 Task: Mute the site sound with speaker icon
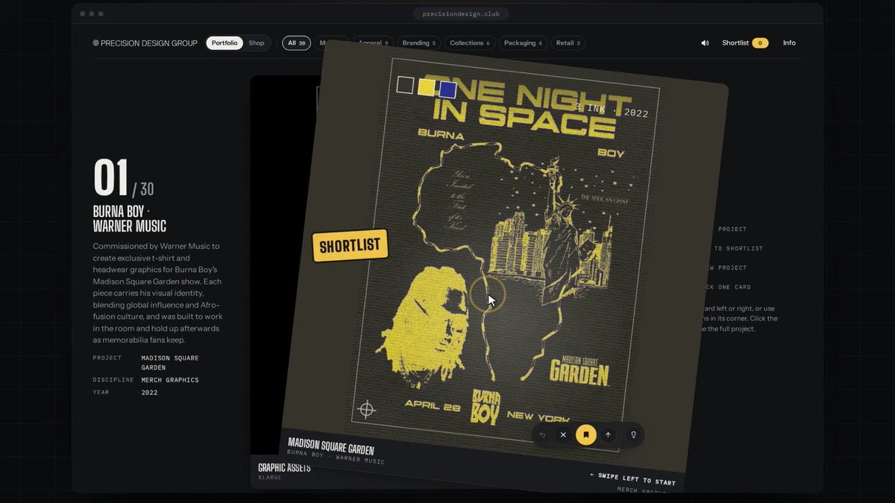point(705,43)
